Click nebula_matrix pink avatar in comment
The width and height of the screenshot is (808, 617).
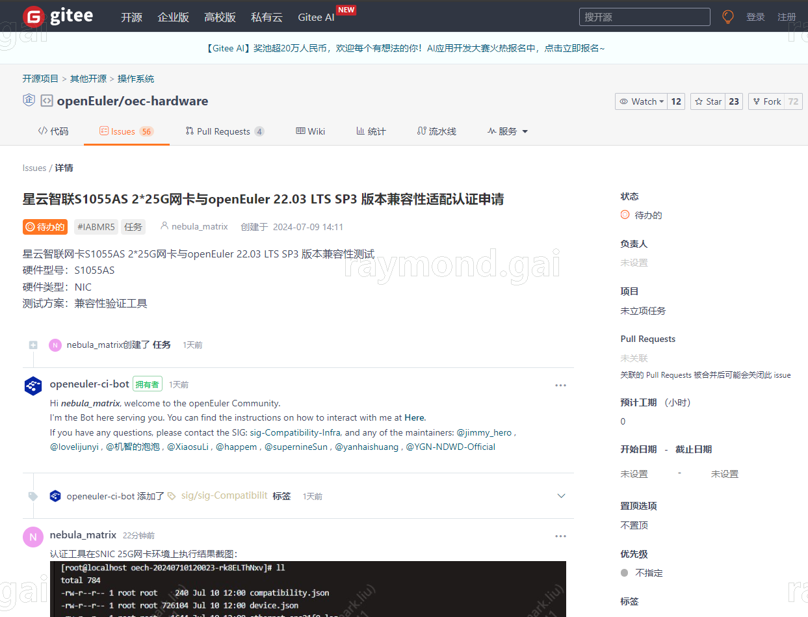click(33, 536)
